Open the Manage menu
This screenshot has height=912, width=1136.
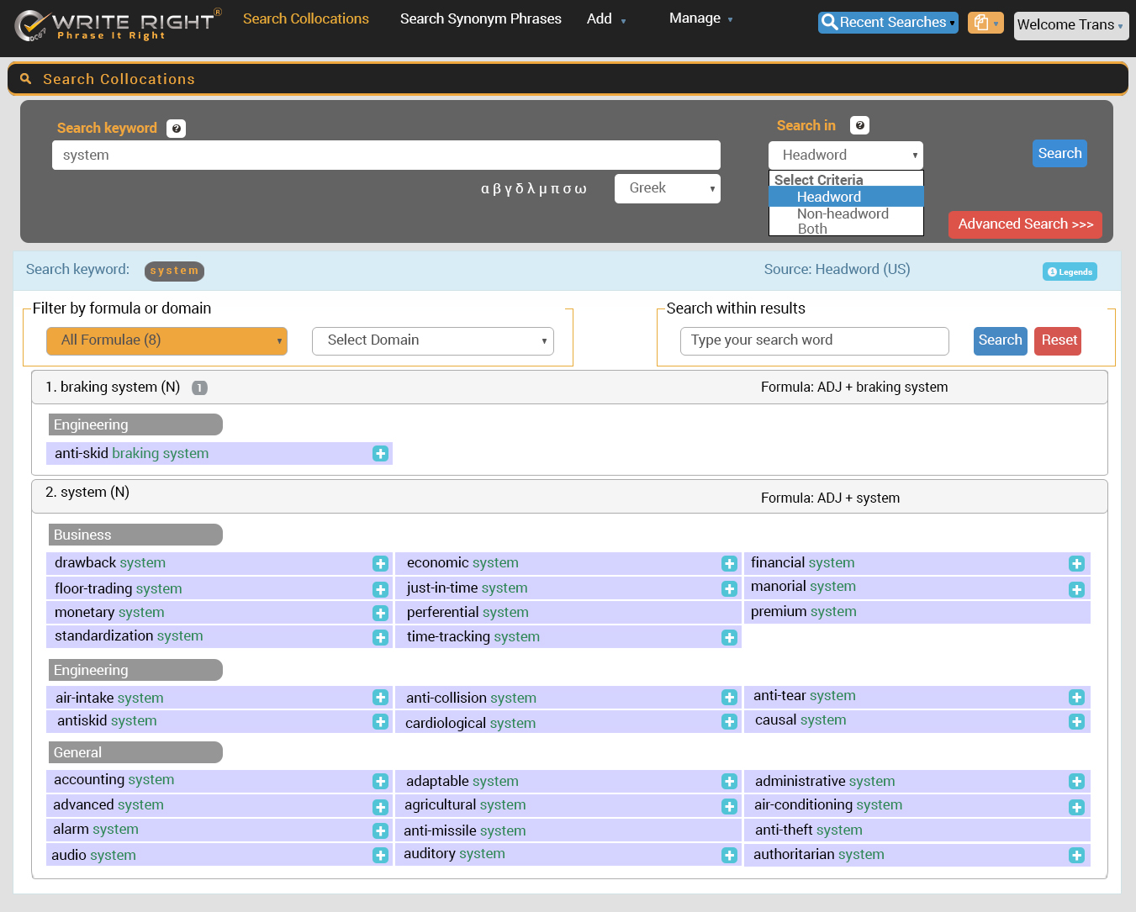tap(700, 18)
